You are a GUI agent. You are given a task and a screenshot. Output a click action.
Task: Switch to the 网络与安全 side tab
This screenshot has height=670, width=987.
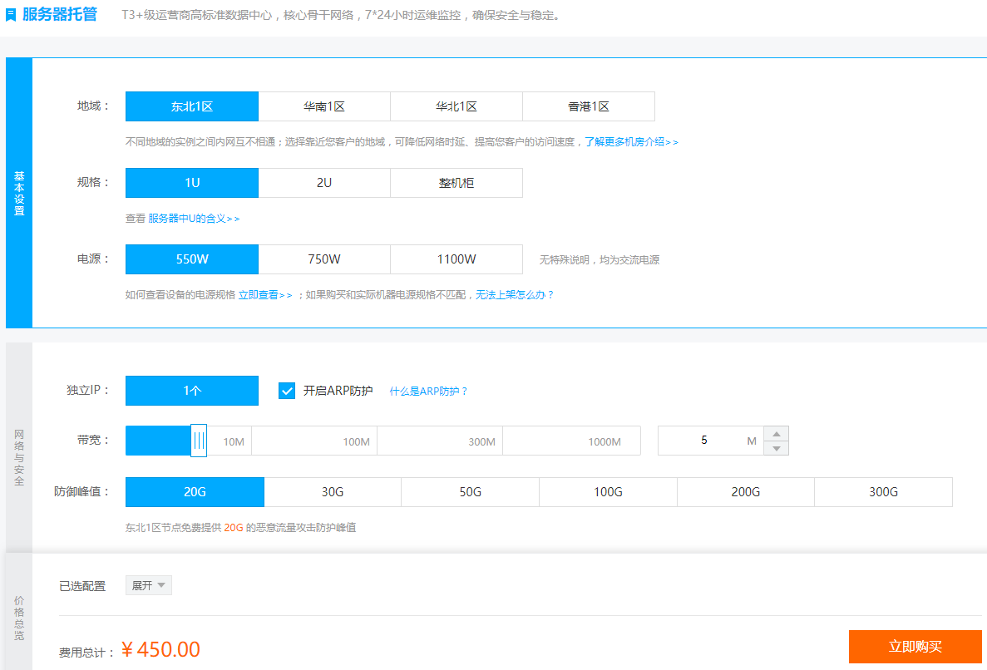click(x=19, y=457)
